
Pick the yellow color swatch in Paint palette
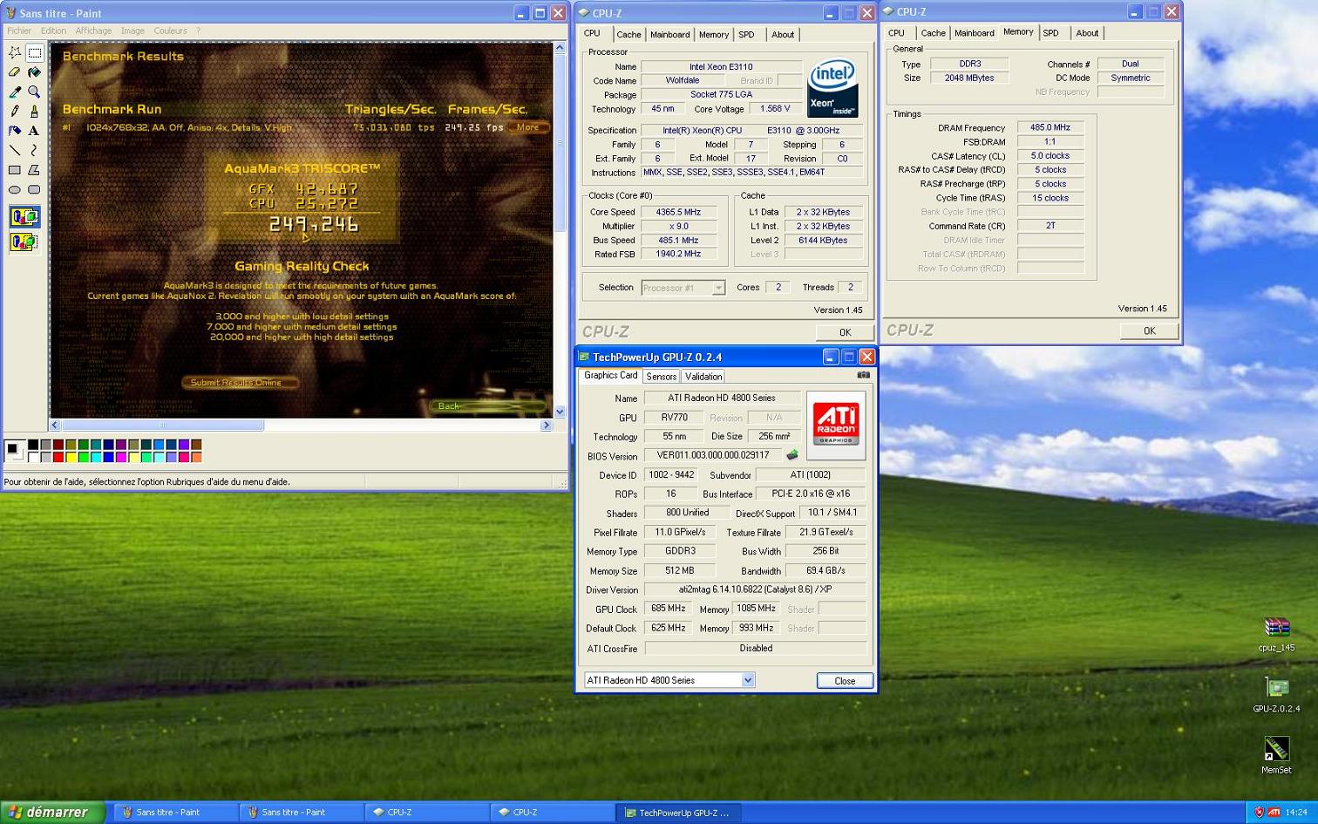(x=71, y=457)
